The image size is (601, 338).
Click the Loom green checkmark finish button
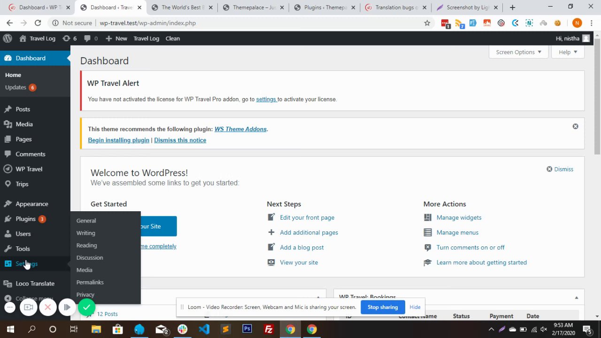(x=86, y=307)
